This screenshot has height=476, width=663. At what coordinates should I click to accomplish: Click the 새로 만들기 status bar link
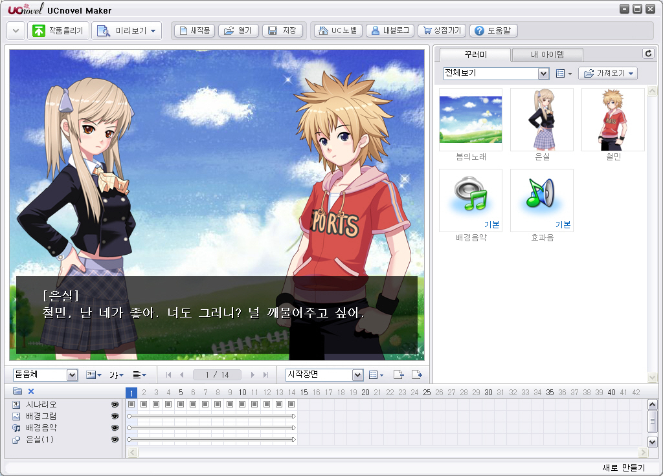623,468
